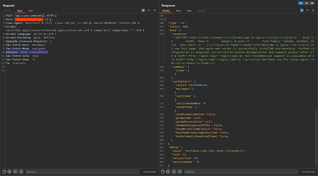Click the Sec-Fetch-Dest header
Screen dimensions: 318x176
pos(25,45)
